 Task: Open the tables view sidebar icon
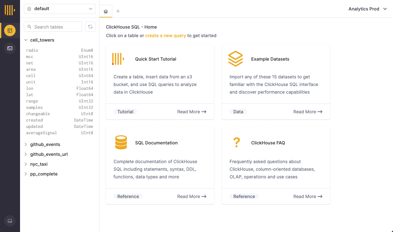tap(10, 30)
